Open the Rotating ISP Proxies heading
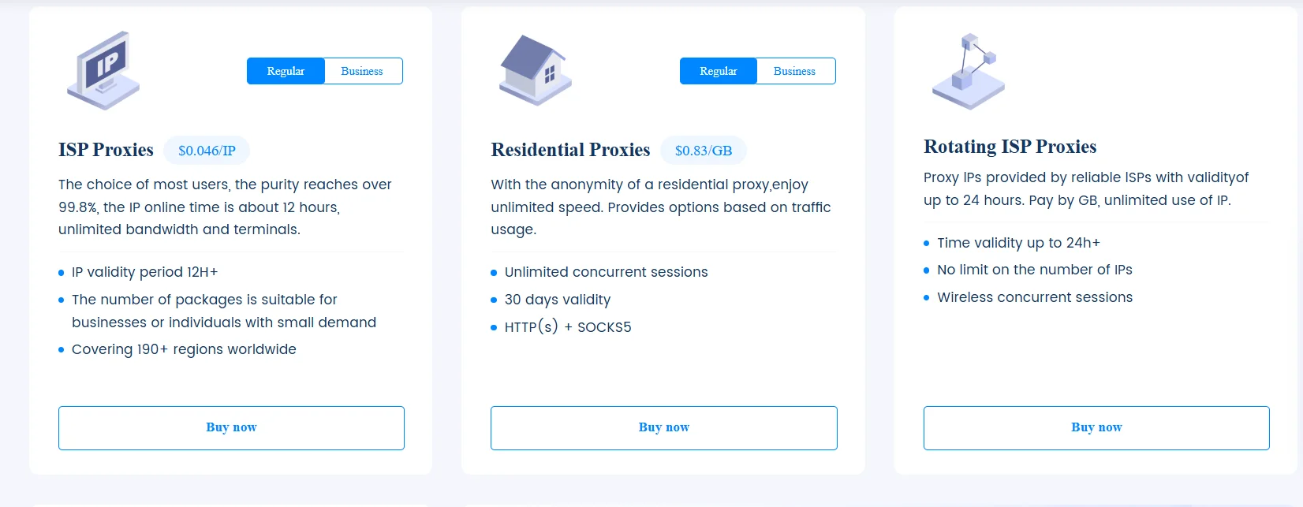 [1010, 147]
